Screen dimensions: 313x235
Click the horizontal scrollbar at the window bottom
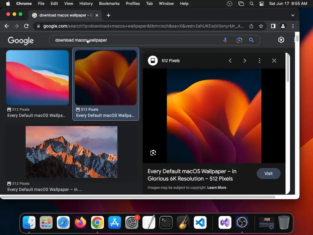138,197
